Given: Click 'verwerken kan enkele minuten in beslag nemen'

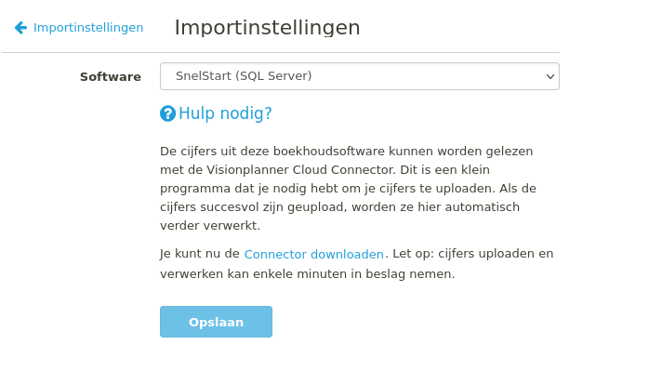Looking at the screenshot, I should pos(307,274).
